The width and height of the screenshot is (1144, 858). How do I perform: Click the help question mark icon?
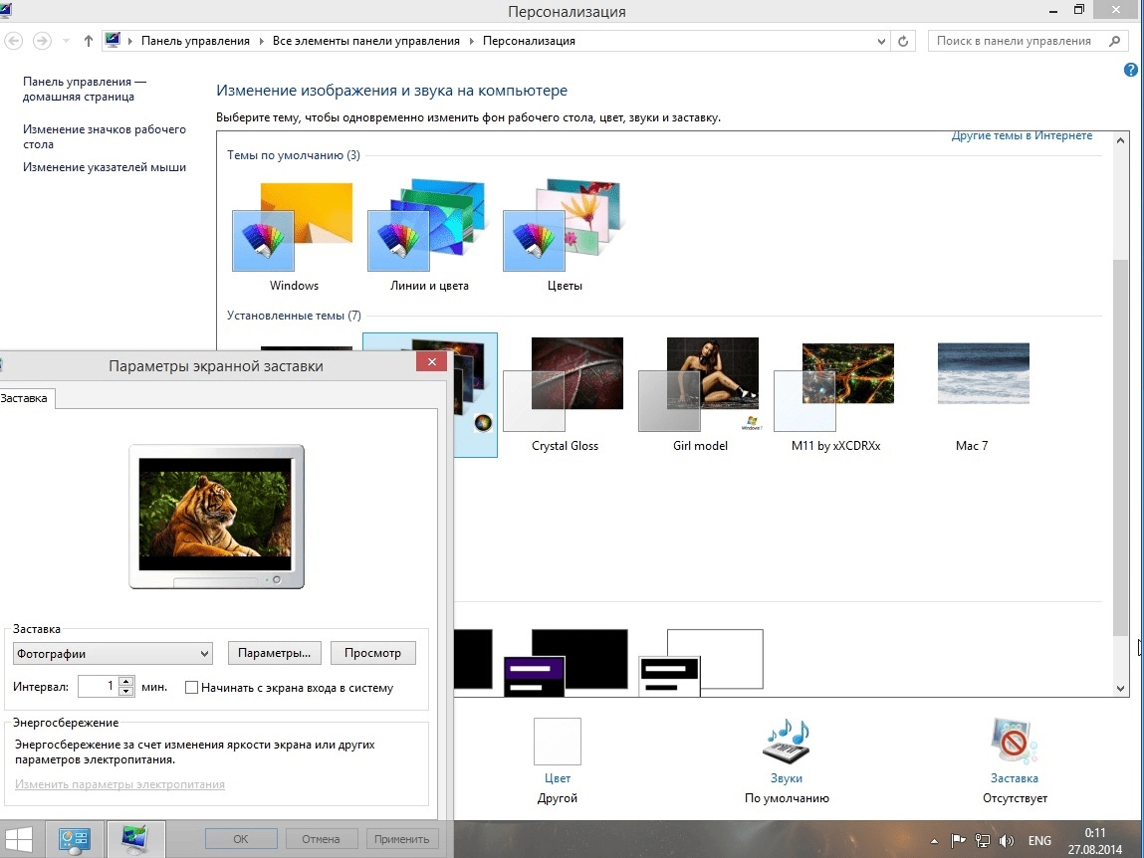point(1131,70)
